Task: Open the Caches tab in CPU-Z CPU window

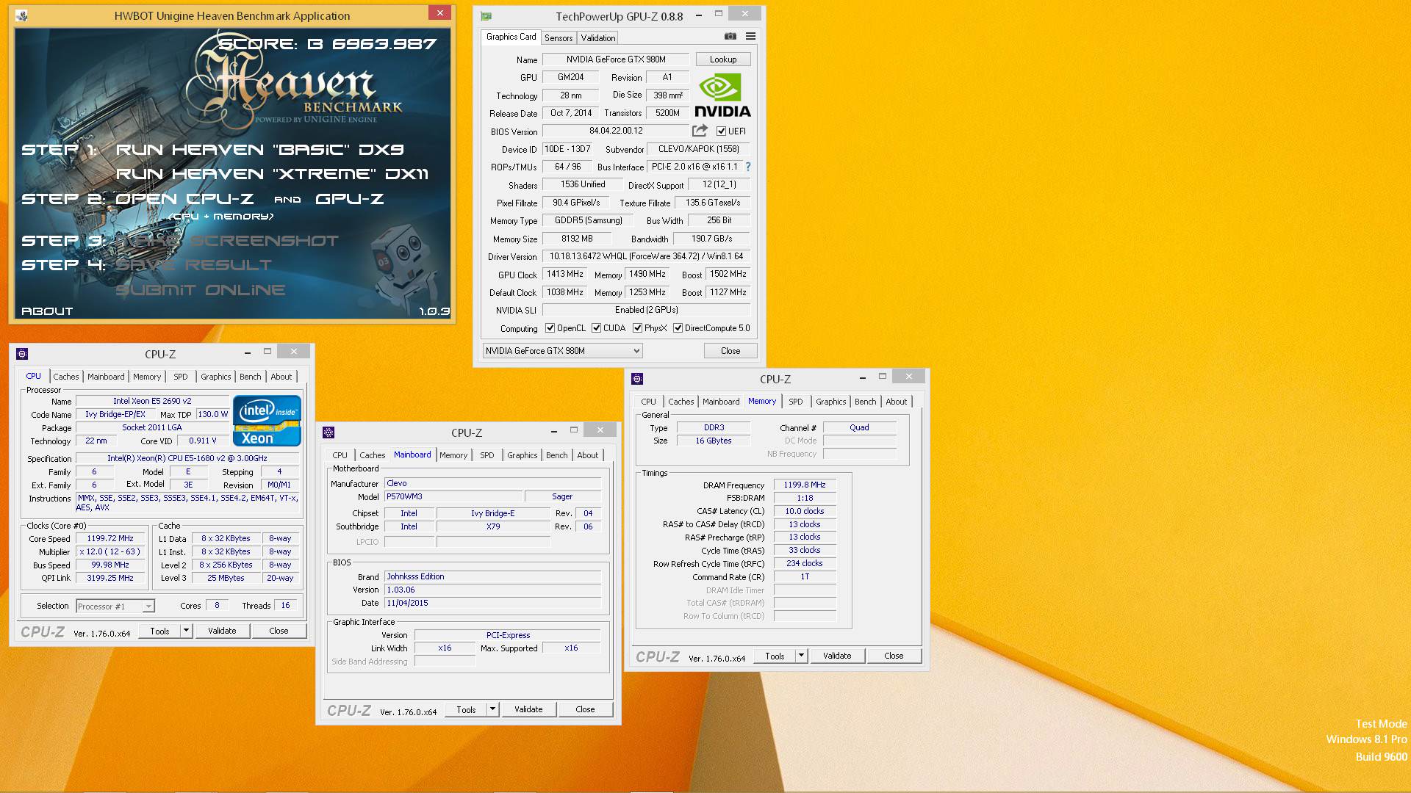Action: pyautogui.click(x=66, y=377)
